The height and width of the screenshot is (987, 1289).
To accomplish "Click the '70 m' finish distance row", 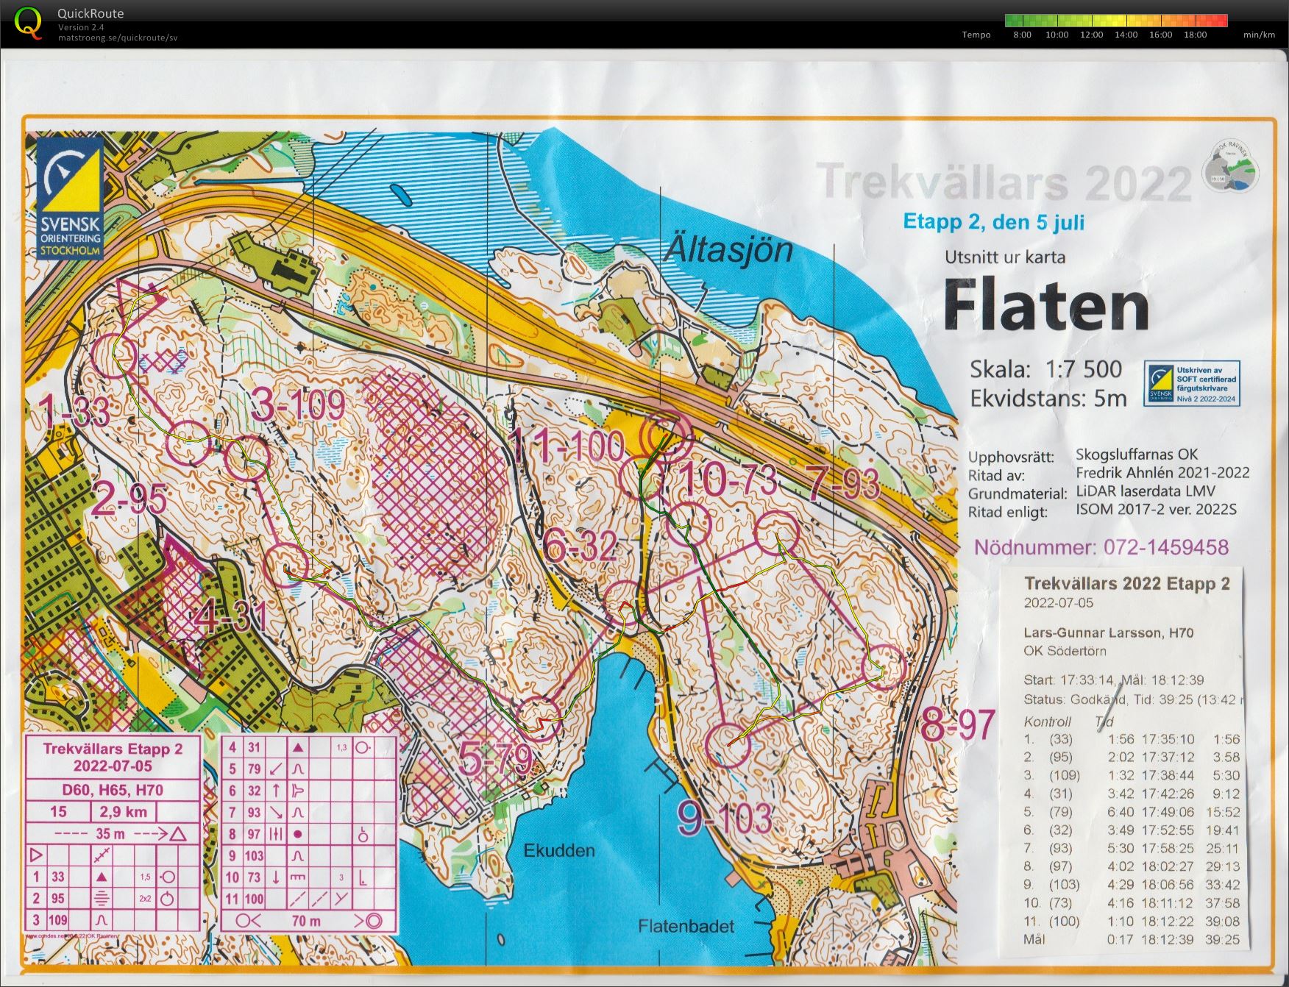I will 308,920.
